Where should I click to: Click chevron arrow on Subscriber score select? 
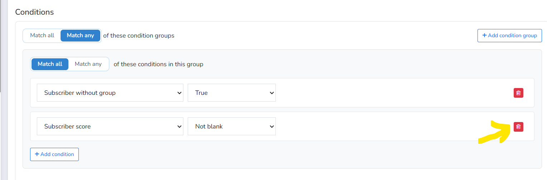(179, 126)
